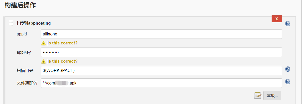
Task: Click the help icon for 扫描目录
Action: click(x=288, y=69)
